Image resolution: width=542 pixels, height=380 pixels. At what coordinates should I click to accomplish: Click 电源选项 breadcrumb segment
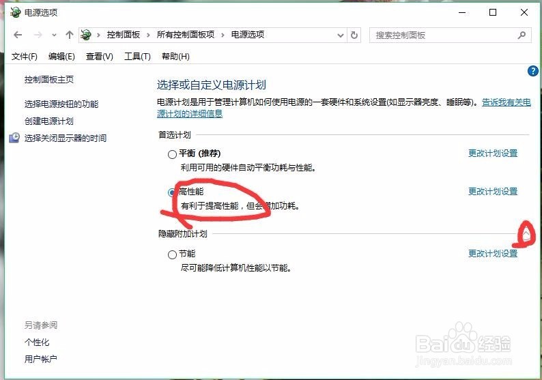(x=248, y=35)
